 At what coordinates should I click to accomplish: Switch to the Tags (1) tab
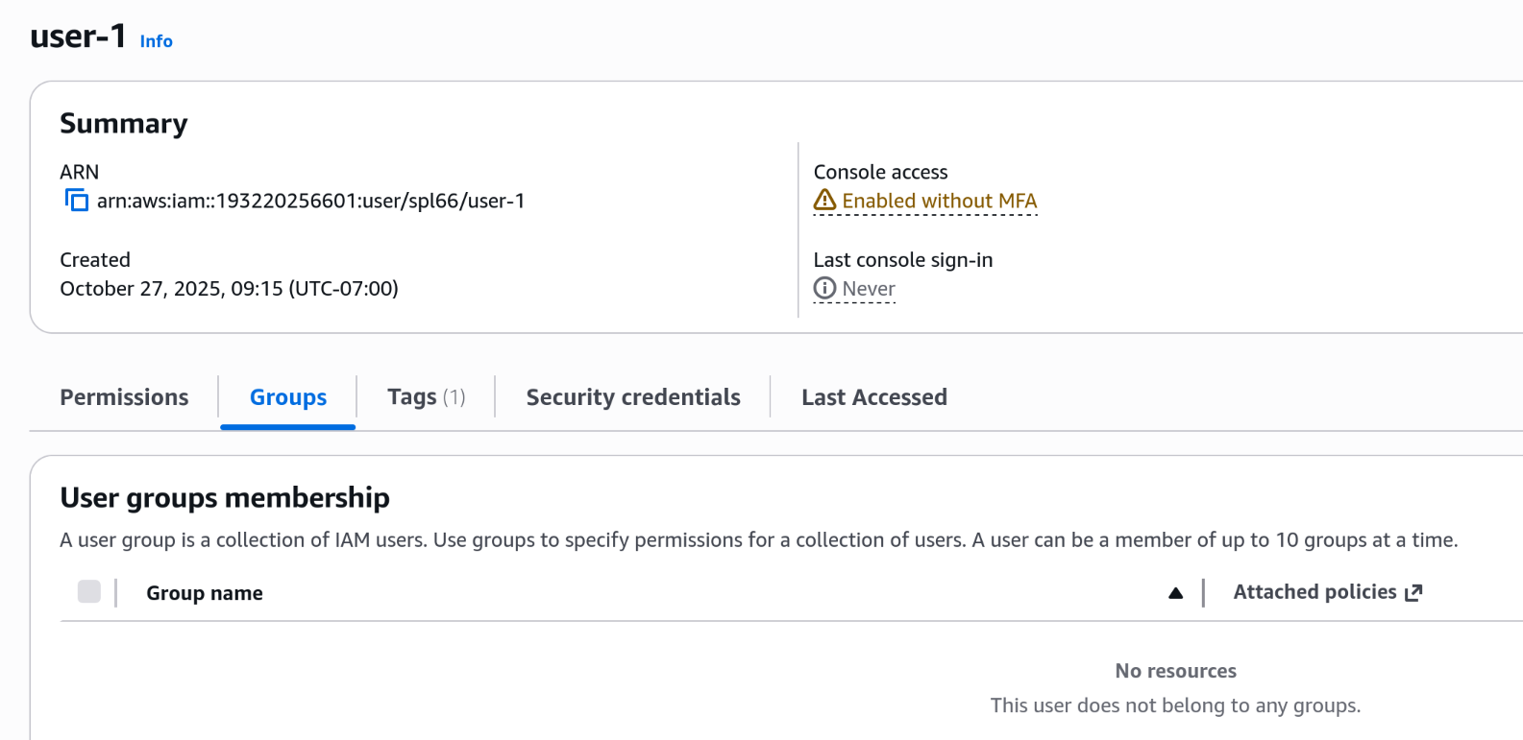coord(426,397)
